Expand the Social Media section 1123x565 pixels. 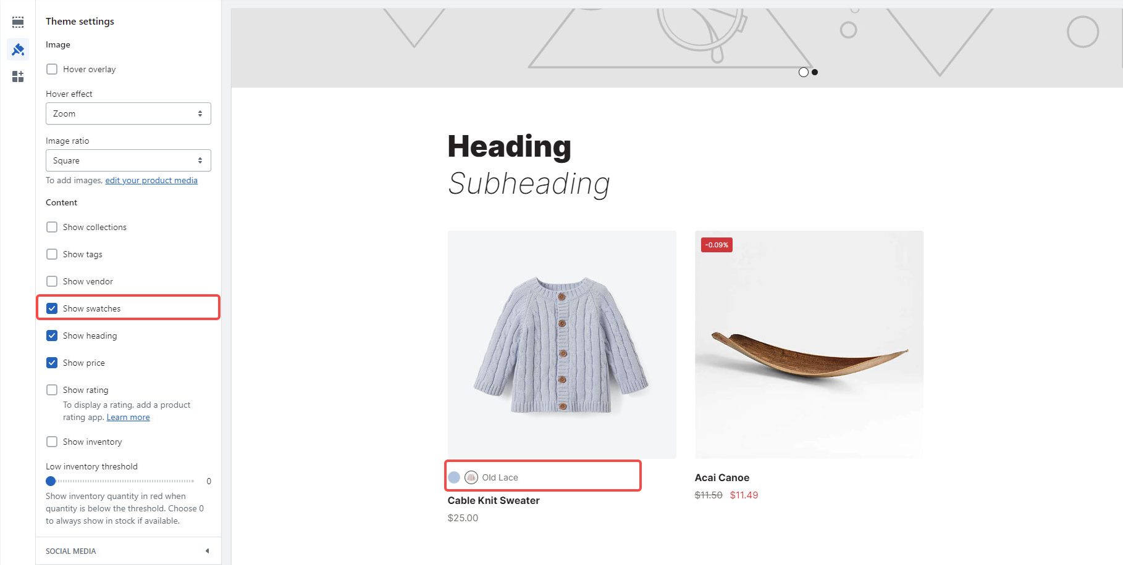point(128,551)
